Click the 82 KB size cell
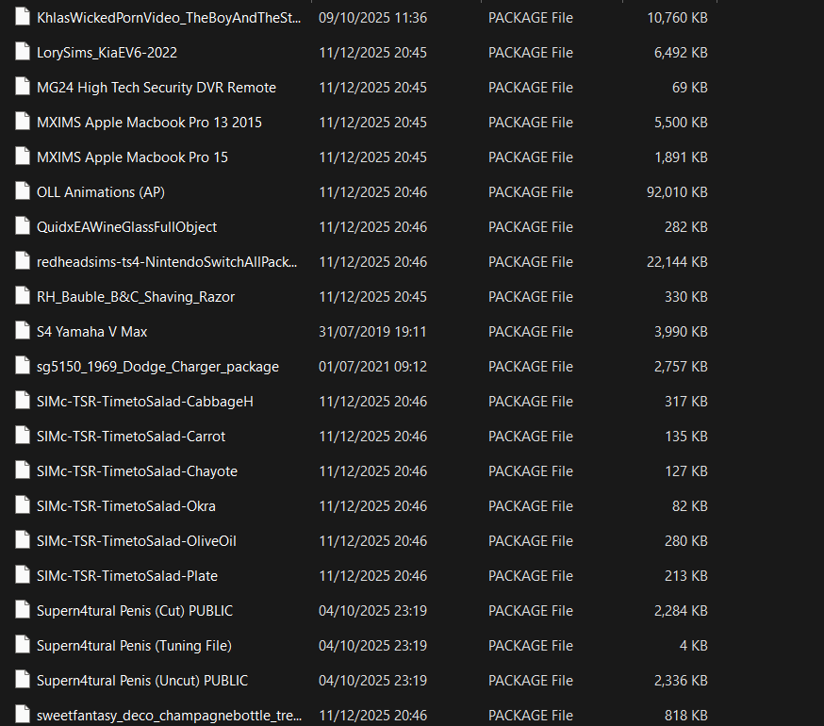 coord(689,506)
